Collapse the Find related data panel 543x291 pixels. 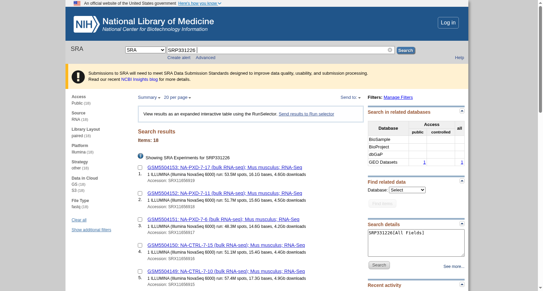(x=462, y=181)
